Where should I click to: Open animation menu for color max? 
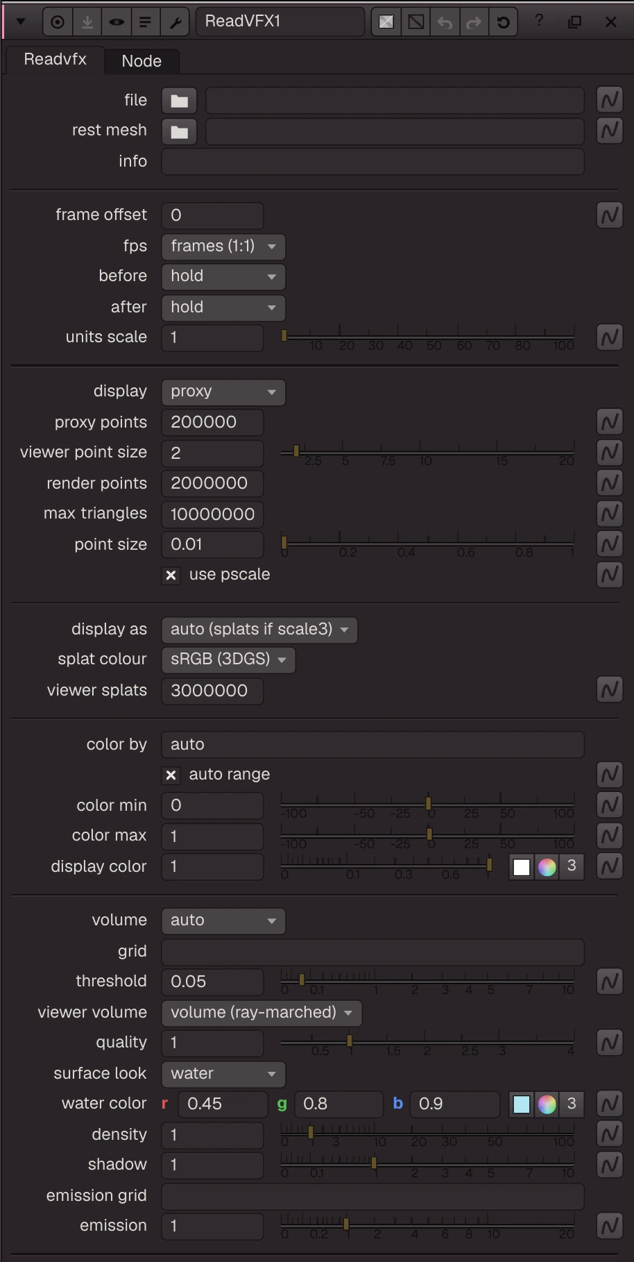click(610, 835)
